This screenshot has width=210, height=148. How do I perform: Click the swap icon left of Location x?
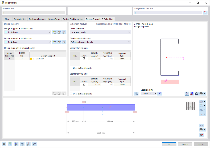pyautogui.click(x=136, y=94)
